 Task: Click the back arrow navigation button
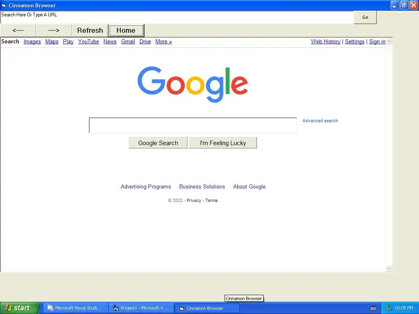pos(18,30)
